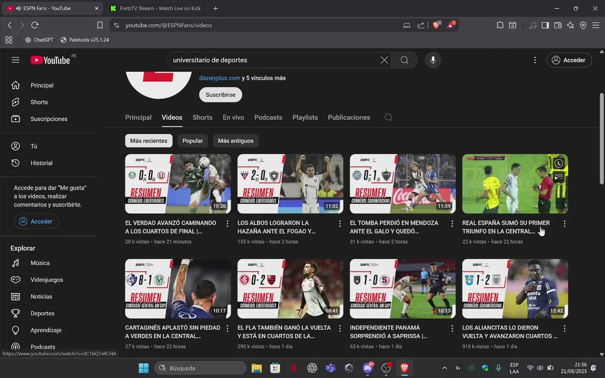Switch to FortzTV Stream Kick tab
The image size is (605, 378).
click(x=155, y=8)
